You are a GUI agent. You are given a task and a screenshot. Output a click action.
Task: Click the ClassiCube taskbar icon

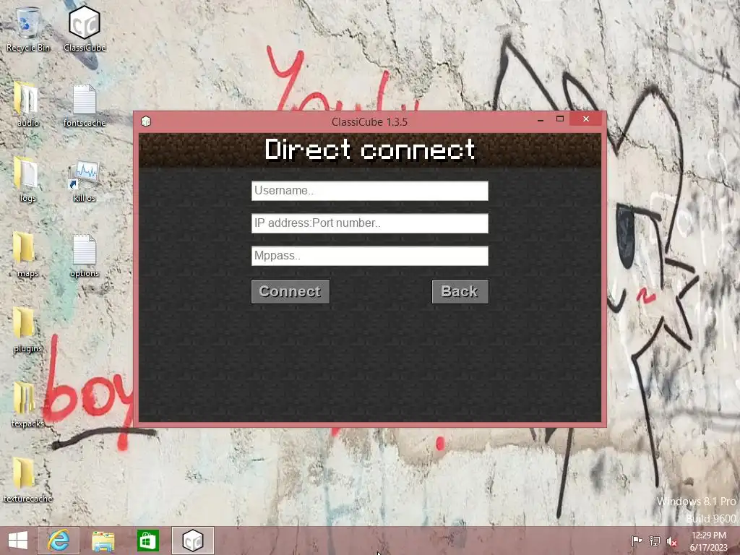192,541
